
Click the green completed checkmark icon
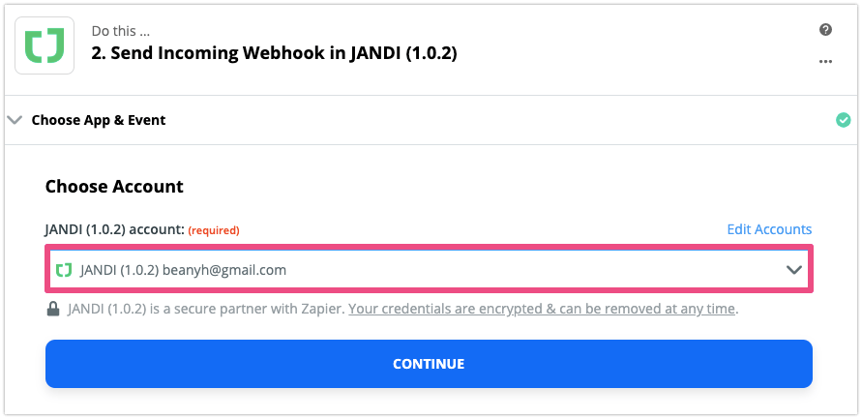[843, 121]
